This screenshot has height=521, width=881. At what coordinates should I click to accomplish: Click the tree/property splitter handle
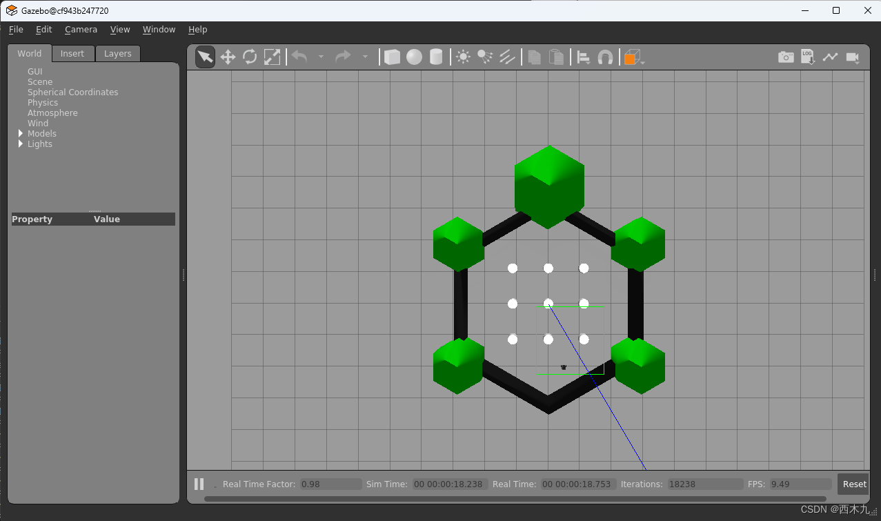tap(95, 210)
